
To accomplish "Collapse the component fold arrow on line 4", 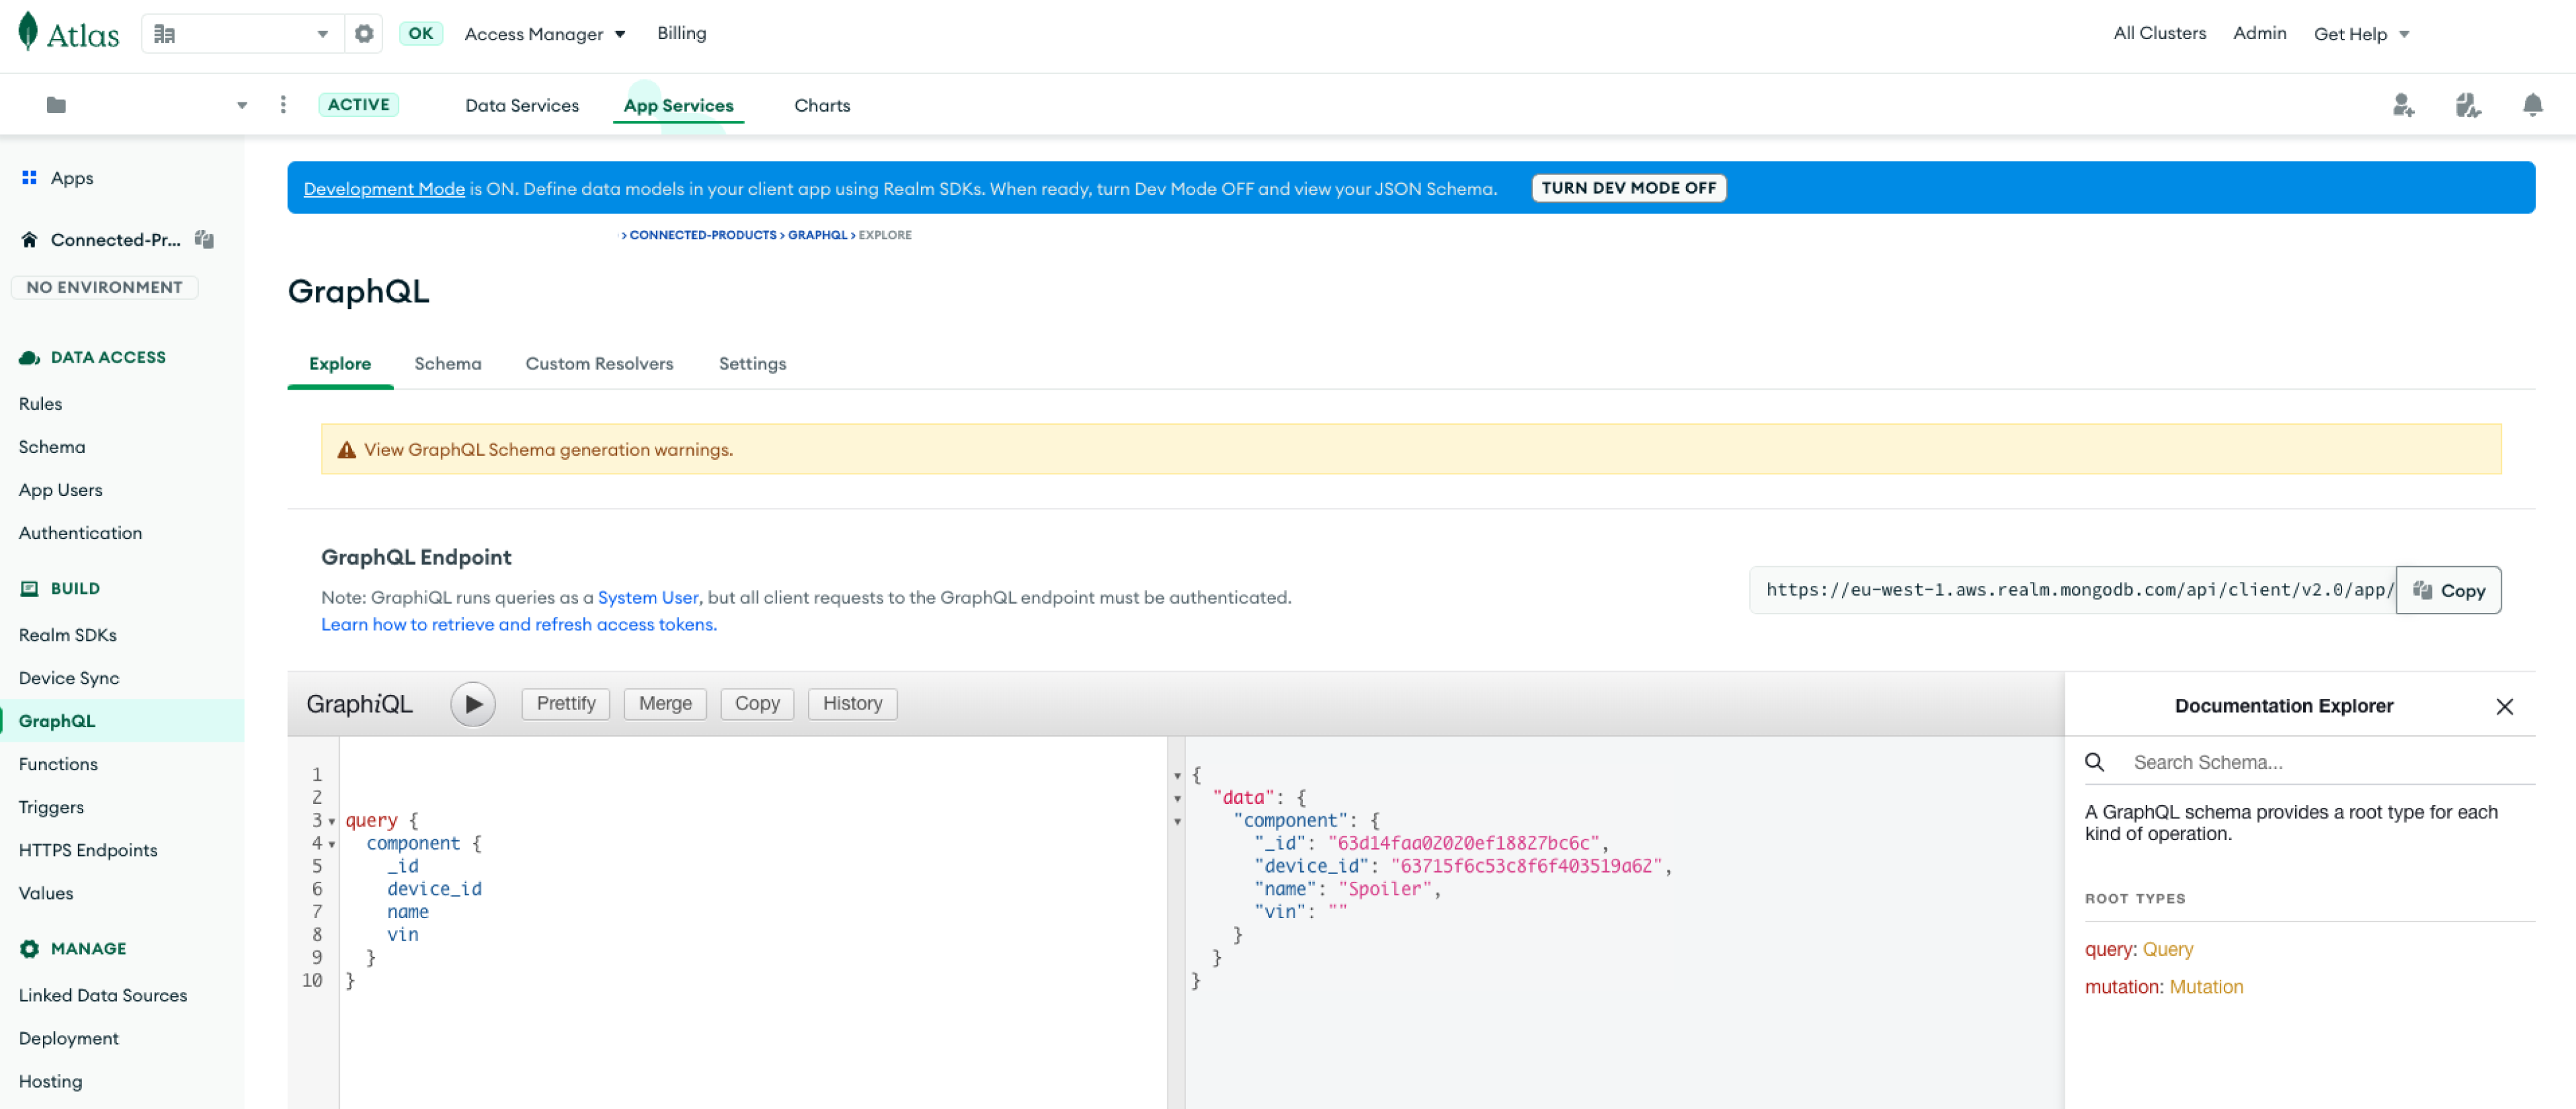I will (x=331, y=845).
